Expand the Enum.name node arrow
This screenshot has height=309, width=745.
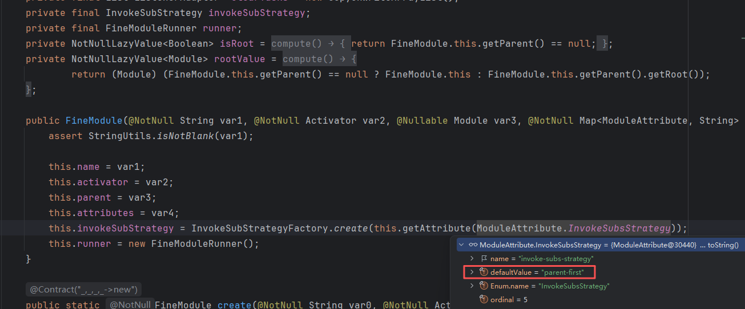[472, 286]
